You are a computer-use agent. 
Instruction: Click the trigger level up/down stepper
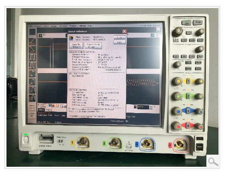pyautogui.click(x=151, y=107)
